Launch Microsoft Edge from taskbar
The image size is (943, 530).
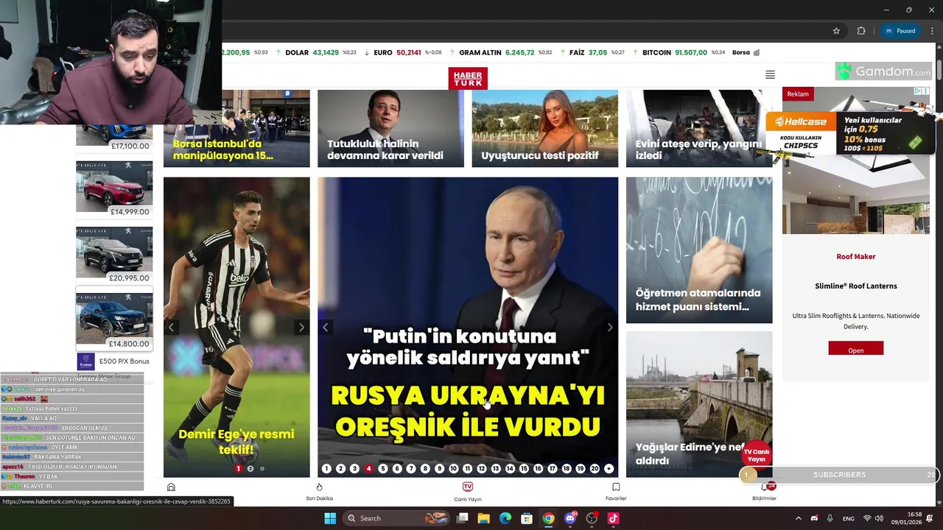pos(505,518)
